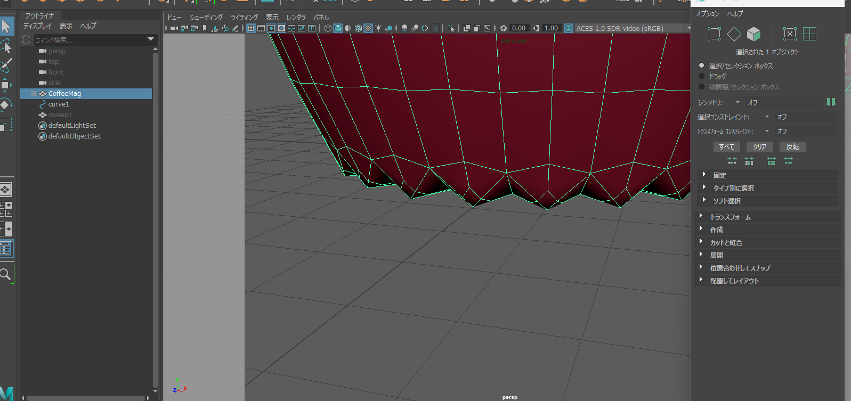Screen dimensions: 851x401
Task: Click the symmetry mirror icon beside シンメトリ
Action: point(831,102)
